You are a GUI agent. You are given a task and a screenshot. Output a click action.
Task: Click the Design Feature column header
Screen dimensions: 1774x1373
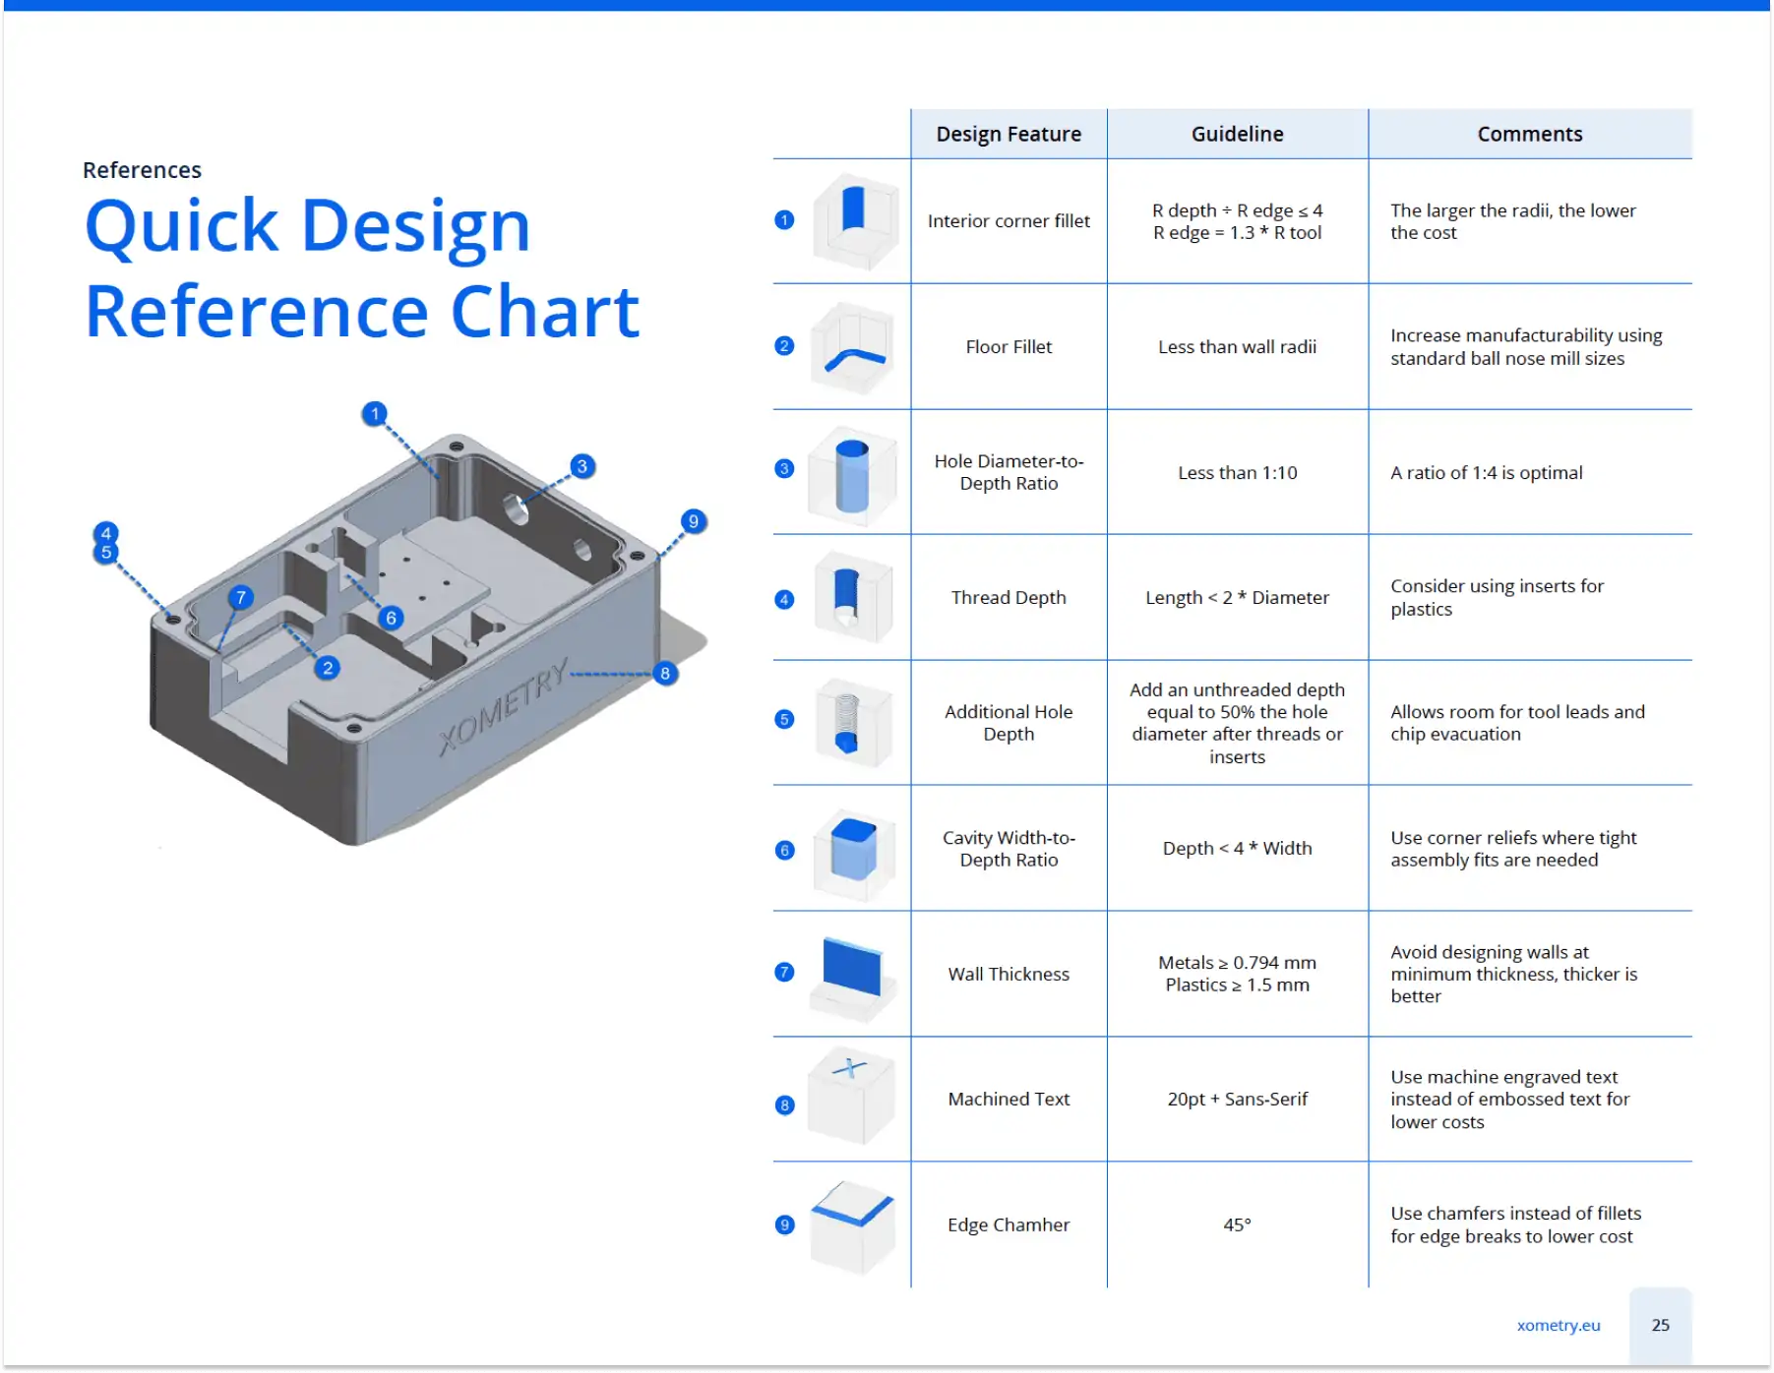coord(1009,134)
